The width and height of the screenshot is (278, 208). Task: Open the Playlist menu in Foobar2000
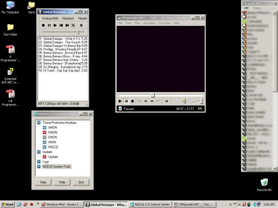[x=82, y=18]
